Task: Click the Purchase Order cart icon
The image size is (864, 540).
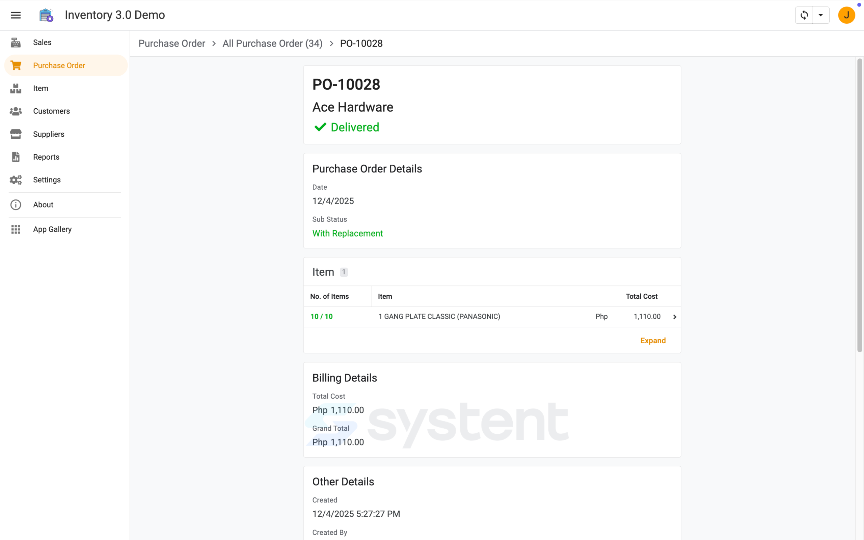Action: (x=16, y=65)
